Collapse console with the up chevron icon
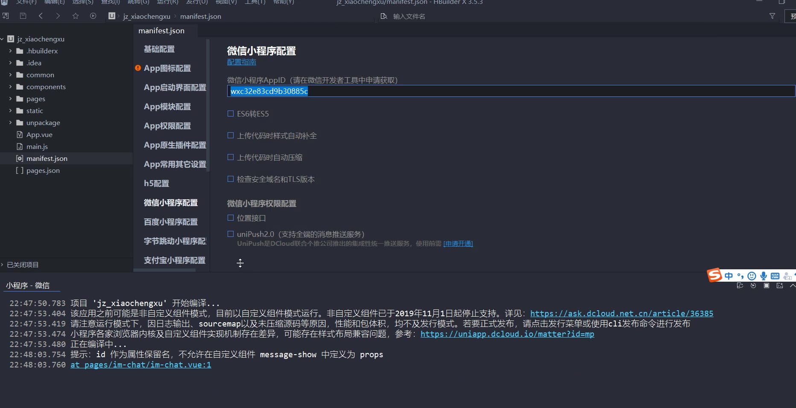 (793, 286)
